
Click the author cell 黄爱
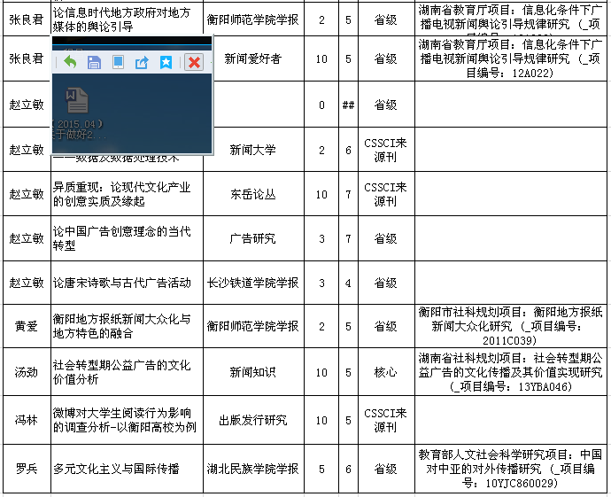point(26,327)
